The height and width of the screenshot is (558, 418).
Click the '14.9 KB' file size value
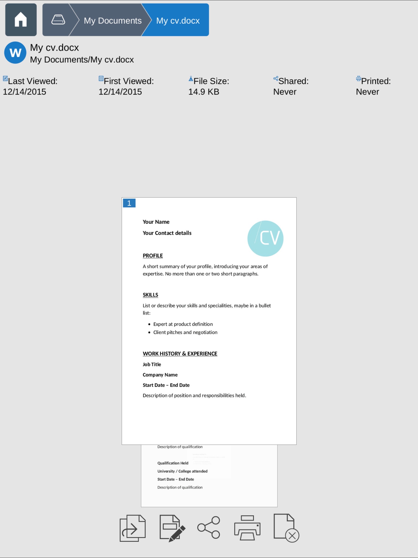pyautogui.click(x=204, y=92)
